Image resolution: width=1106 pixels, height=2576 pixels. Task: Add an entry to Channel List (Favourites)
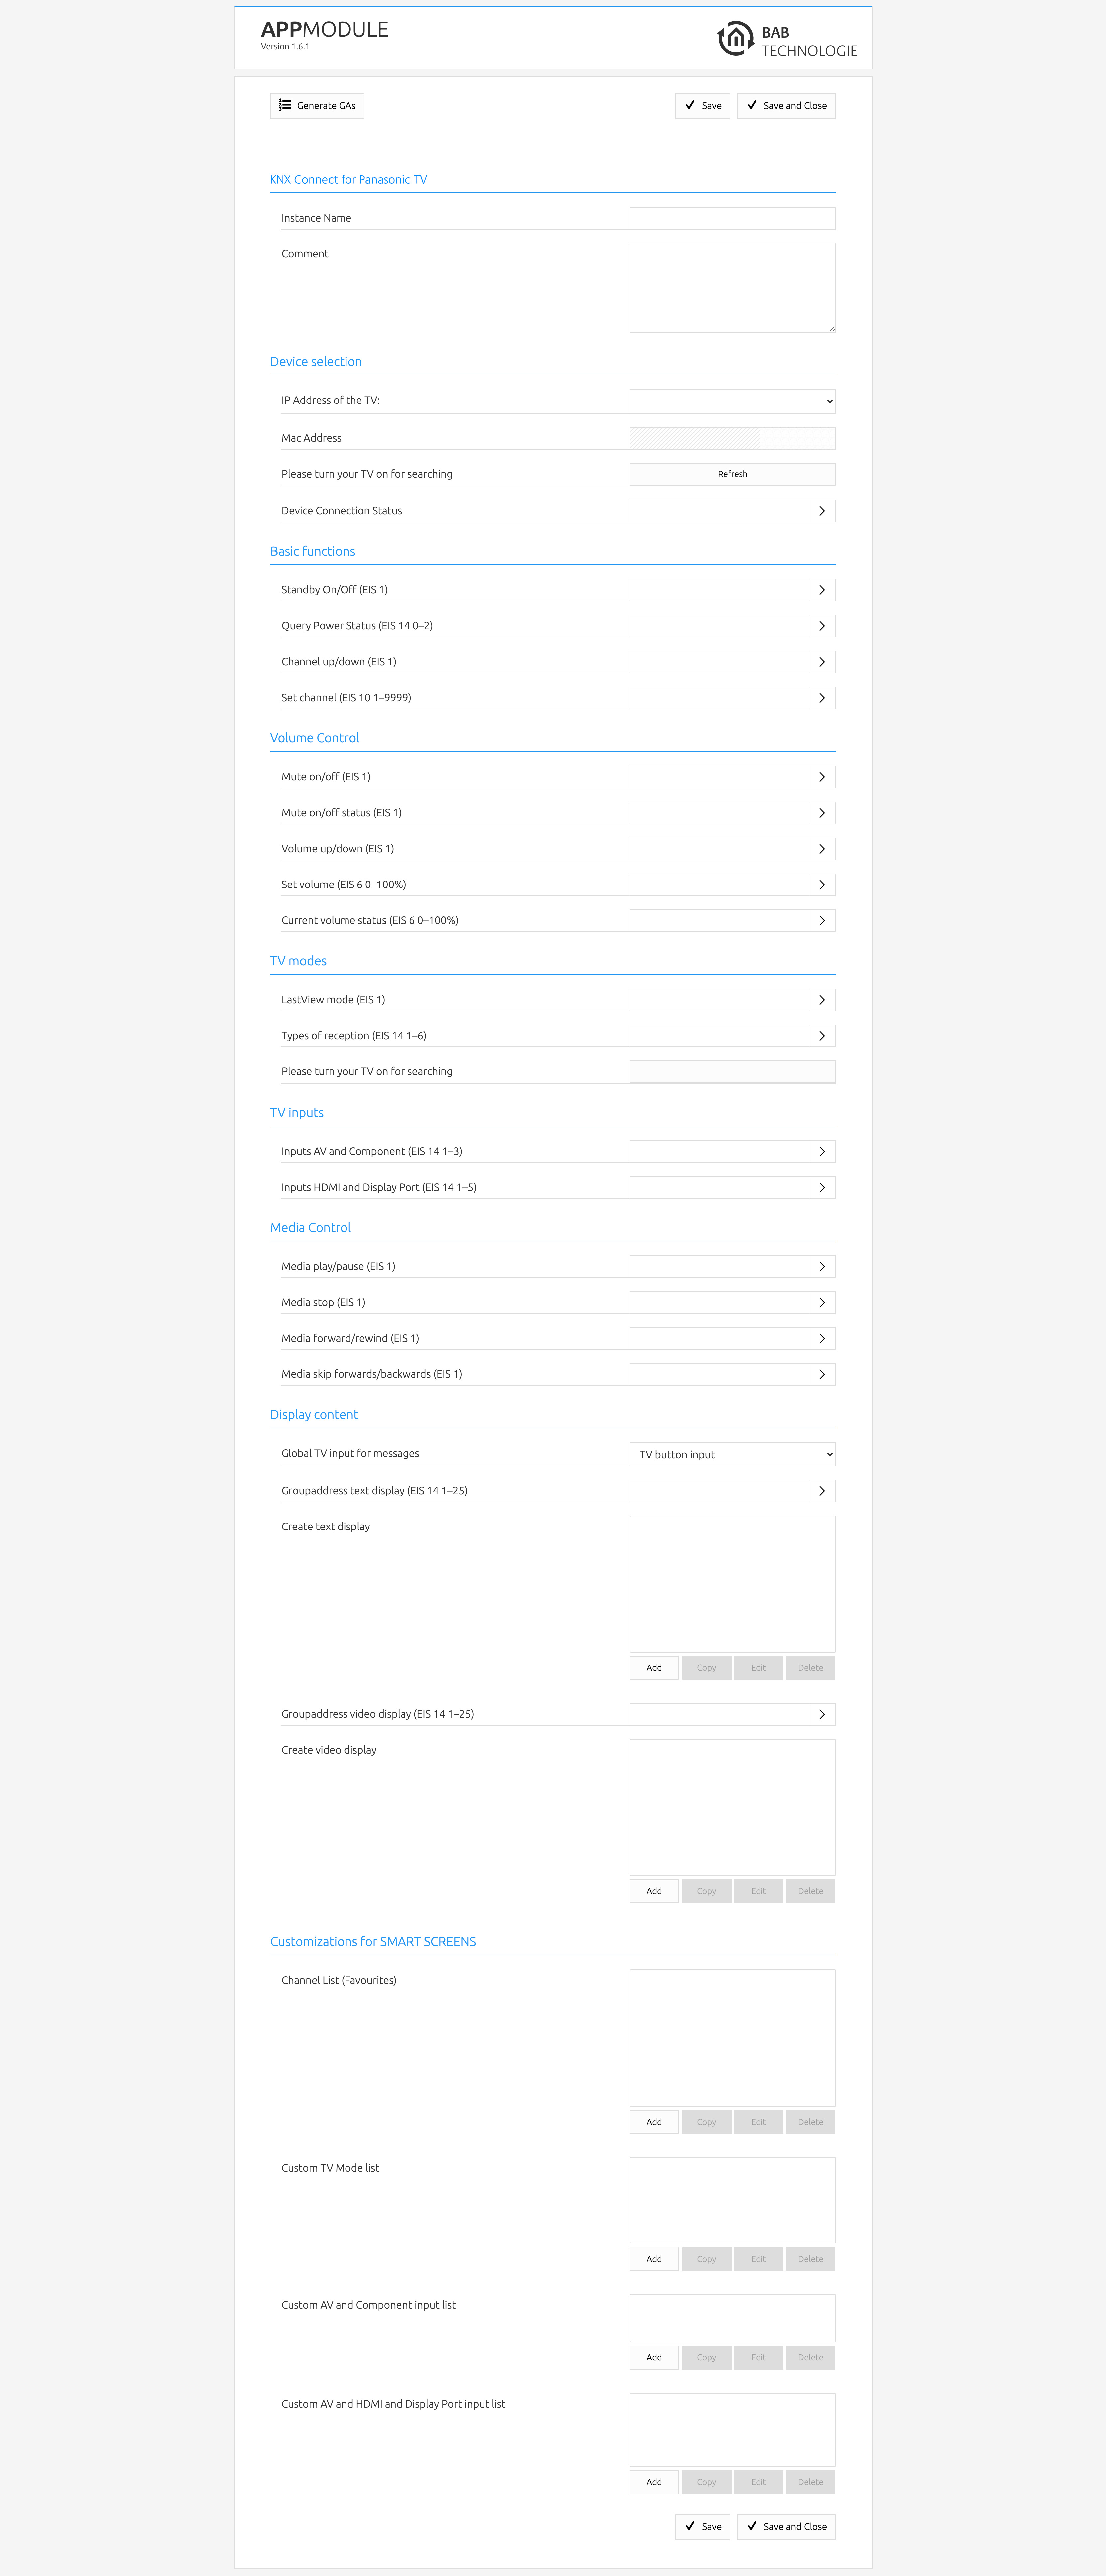pyautogui.click(x=654, y=2122)
